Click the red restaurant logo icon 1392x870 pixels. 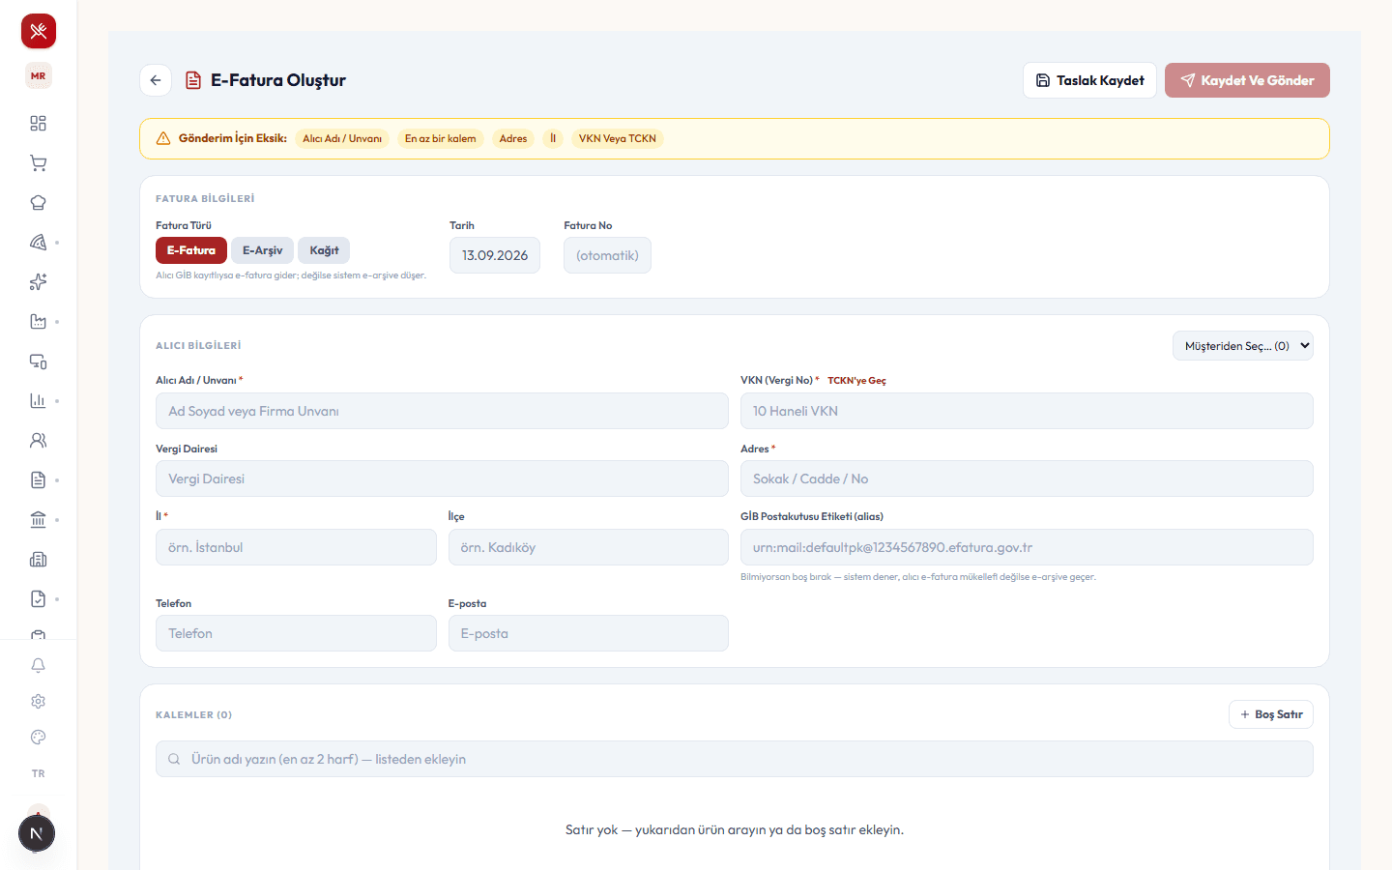(x=39, y=31)
